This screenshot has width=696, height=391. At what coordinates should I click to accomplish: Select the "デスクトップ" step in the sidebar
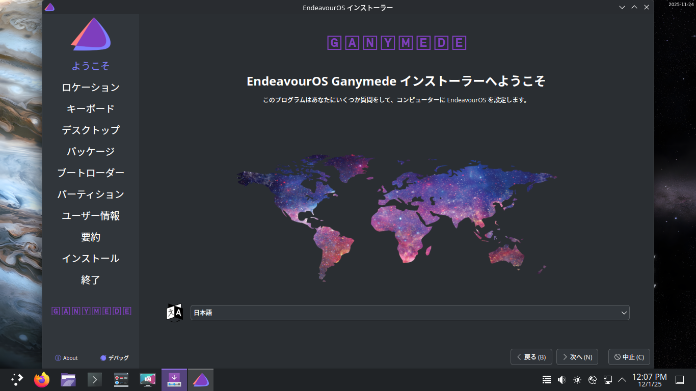click(91, 130)
